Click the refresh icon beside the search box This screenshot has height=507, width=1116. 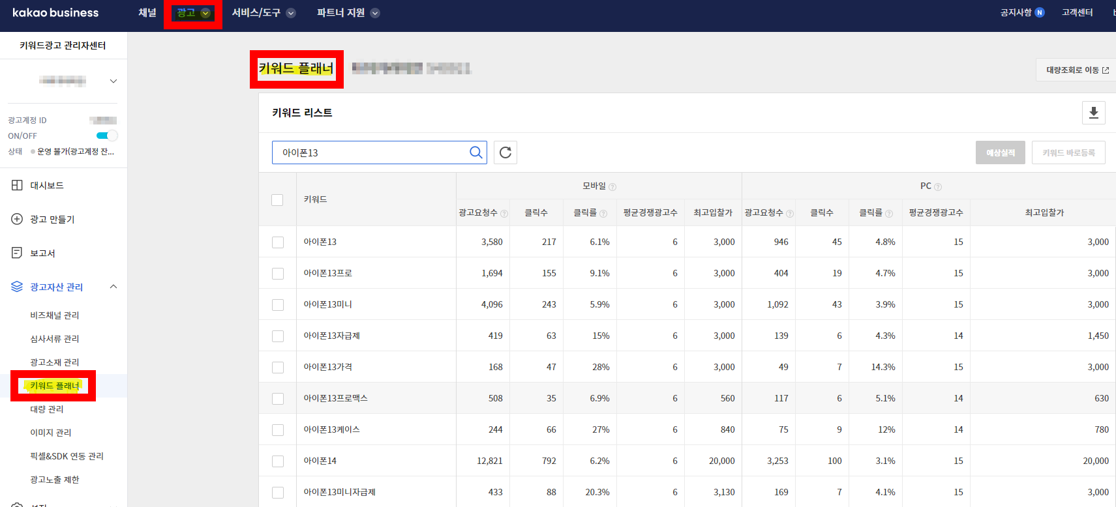pyautogui.click(x=505, y=152)
